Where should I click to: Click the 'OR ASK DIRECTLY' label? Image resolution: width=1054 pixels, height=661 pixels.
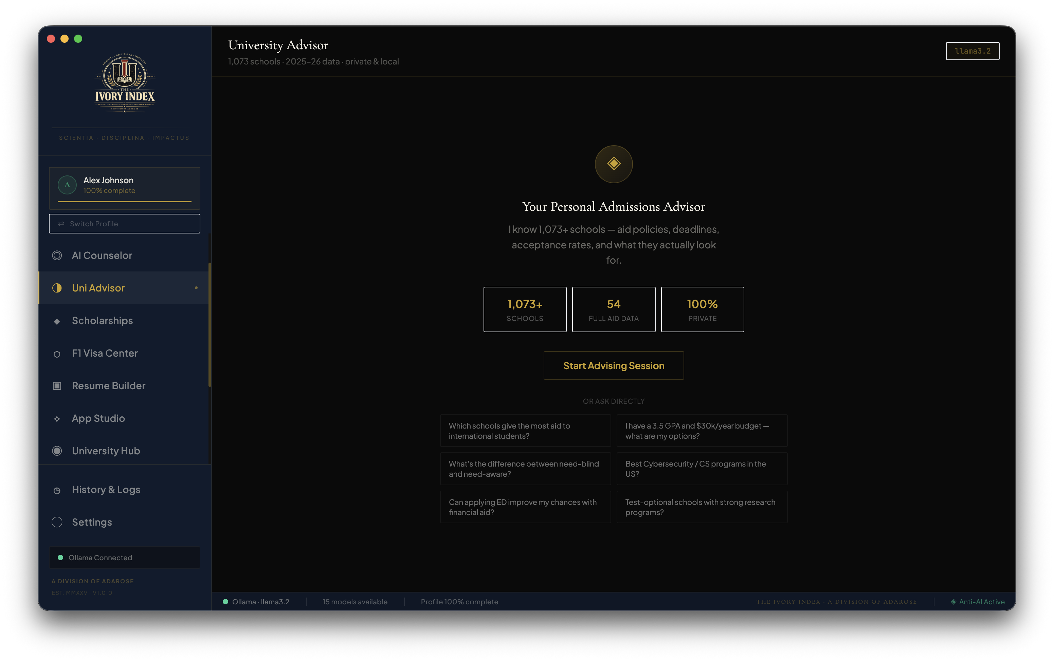[614, 401]
